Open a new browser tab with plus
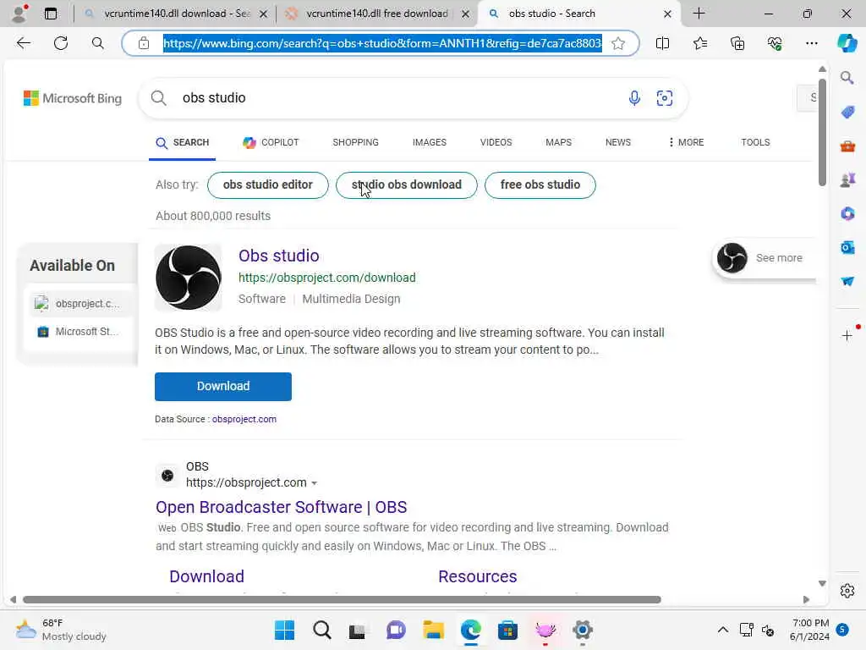Screen dimensions: 866x650 (x=699, y=14)
